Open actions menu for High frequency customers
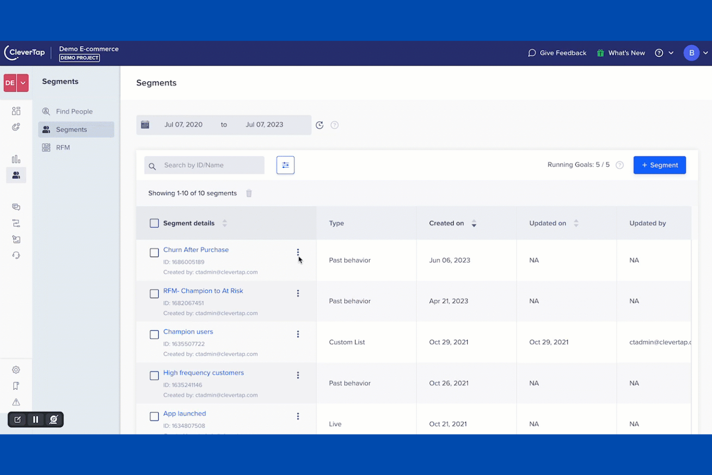Image resolution: width=712 pixels, height=475 pixels. [298, 375]
